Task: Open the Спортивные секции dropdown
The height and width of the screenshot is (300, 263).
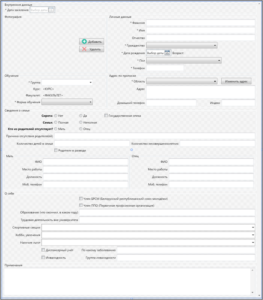Action: point(253,227)
